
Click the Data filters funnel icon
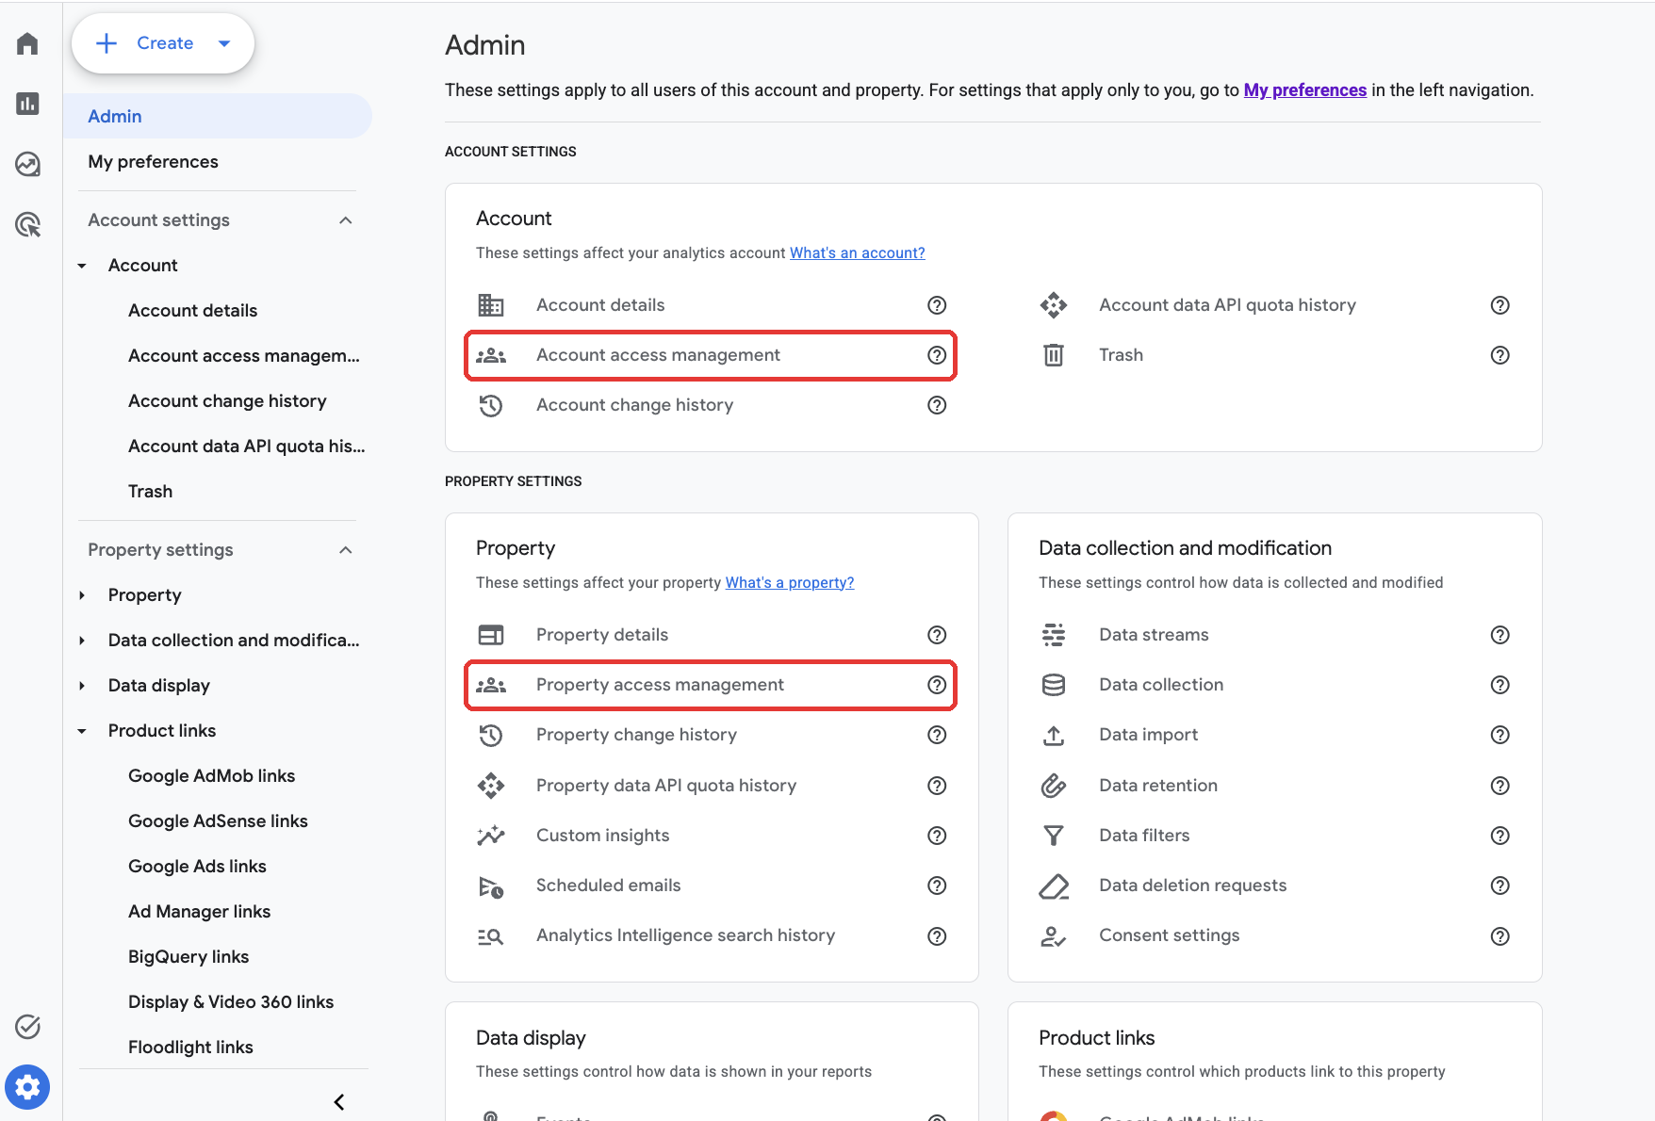[x=1054, y=836]
